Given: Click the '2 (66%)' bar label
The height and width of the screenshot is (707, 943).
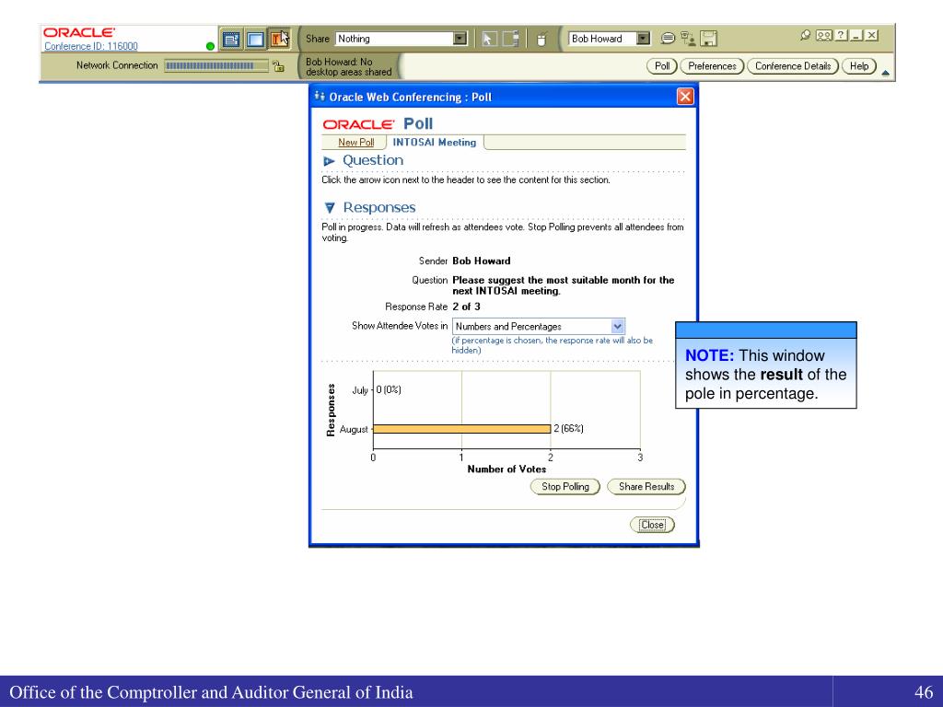Looking at the screenshot, I should click(x=568, y=429).
